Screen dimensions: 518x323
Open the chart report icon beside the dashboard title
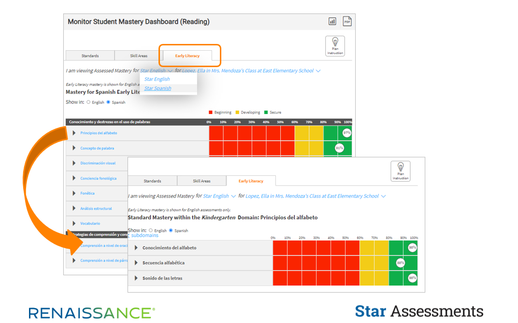(x=332, y=21)
